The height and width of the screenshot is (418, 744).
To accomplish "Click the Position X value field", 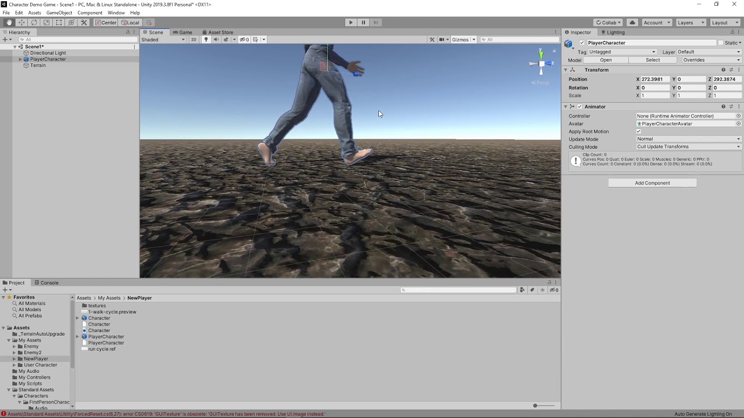I will point(655,80).
